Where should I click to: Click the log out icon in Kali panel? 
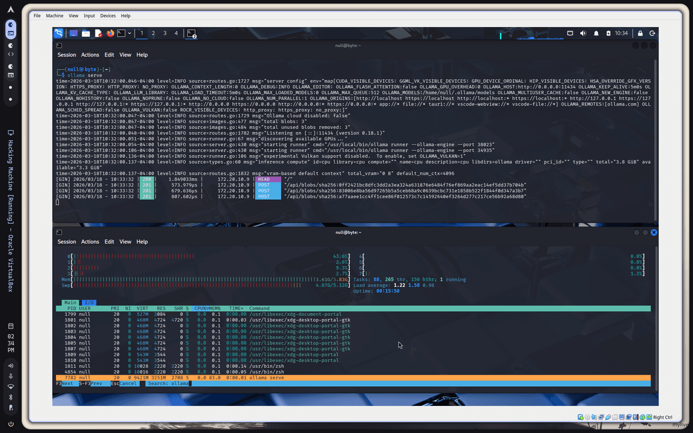[652, 33]
